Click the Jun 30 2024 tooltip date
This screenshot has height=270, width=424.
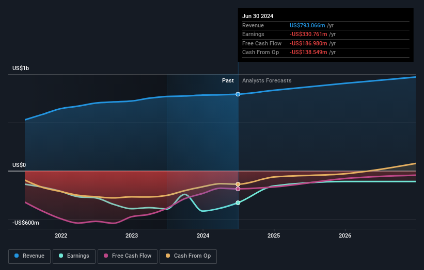point(258,16)
